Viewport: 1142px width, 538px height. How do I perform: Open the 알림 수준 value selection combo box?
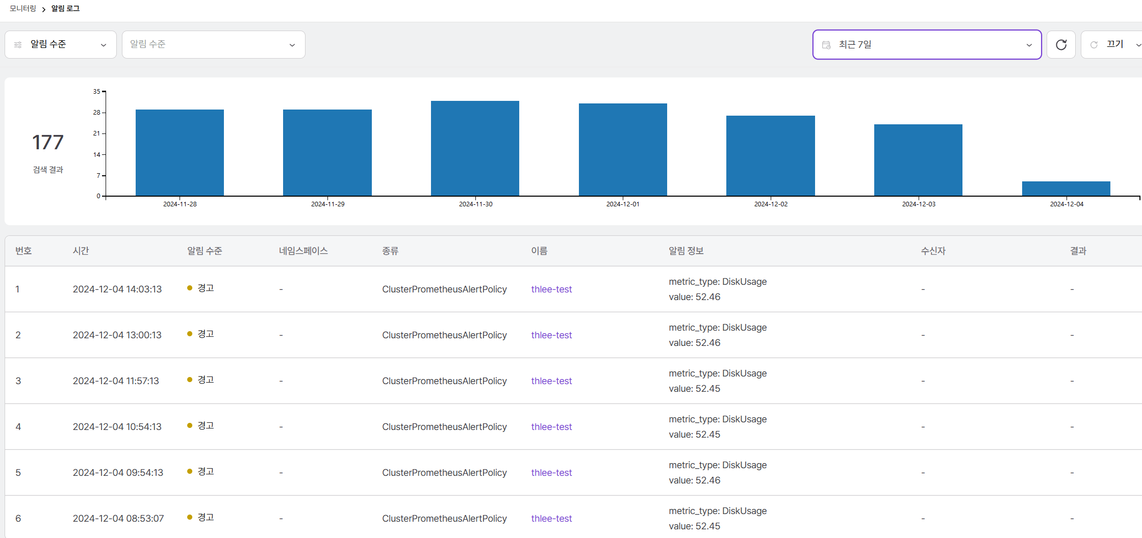tap(213, 45)
